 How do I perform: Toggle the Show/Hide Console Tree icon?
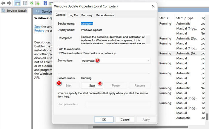click(x=17, y=3)
